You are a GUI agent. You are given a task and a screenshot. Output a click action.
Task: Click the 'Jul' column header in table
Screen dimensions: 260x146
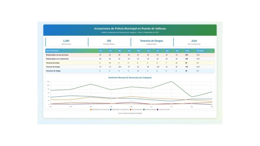[x=158, y=51]
